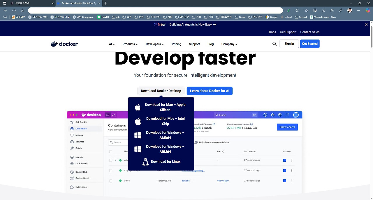Open Docker Scout from the sidebar
The width and height of the screenshot is (373, 200).
pyautogui.click(x=82, y=178)
